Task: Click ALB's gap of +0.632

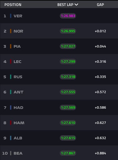Action: [100, 138]
